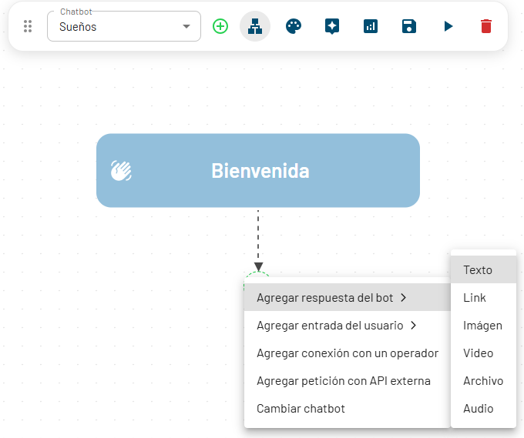Click the green add chatbot plus icon
This screenshot has width=524, height=438.
click(220, 26)
